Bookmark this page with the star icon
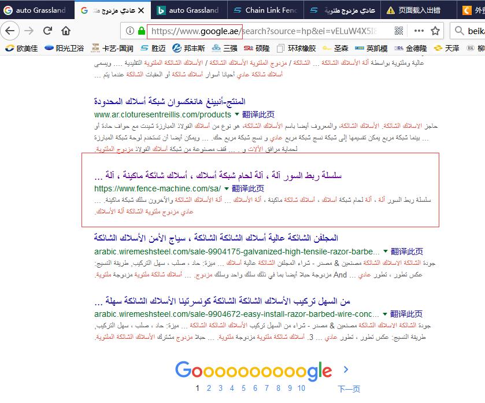 click(435, 31)
